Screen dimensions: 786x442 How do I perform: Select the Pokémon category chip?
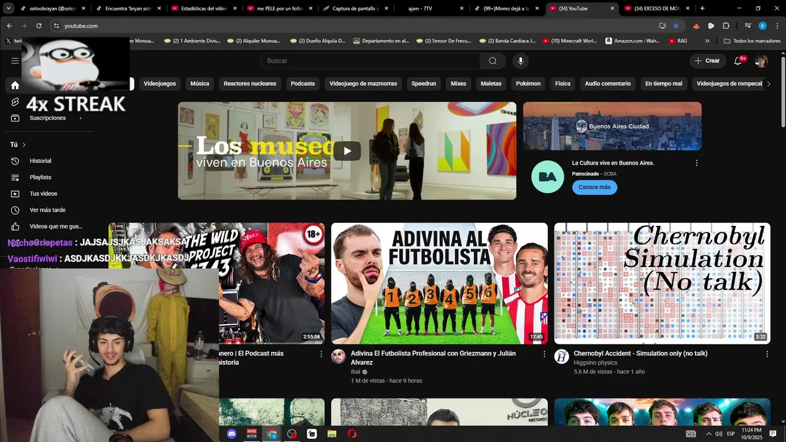(x=528, y=83)
